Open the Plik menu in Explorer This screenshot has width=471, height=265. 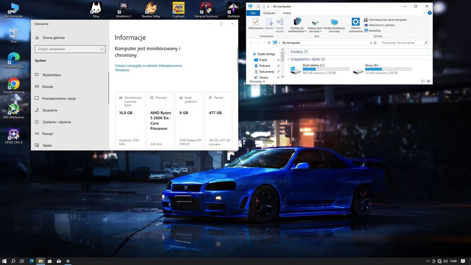[x=253, y=13]
